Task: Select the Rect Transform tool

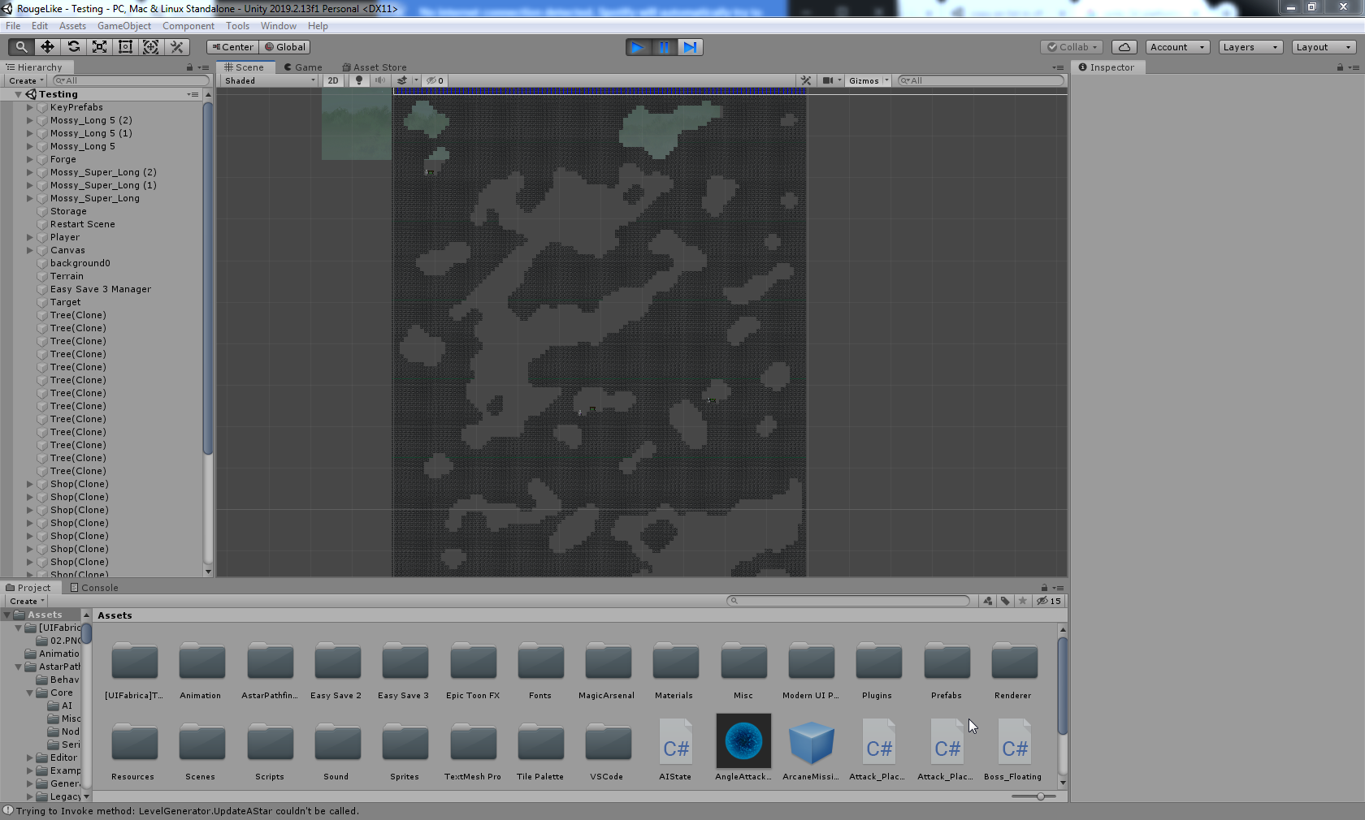Action: tap(125, 47)
